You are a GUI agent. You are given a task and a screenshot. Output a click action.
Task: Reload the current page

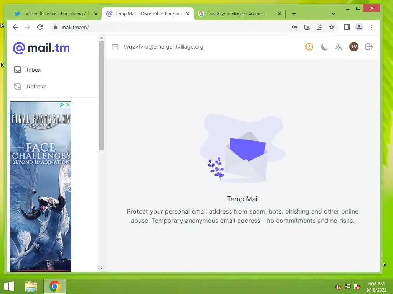(40, 27)
